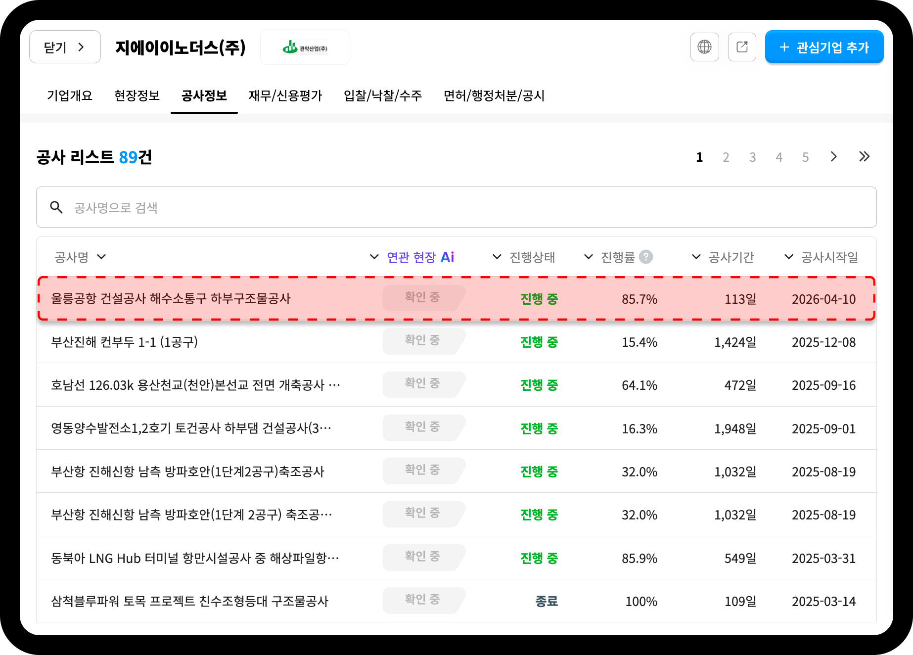Click 100% progress value
The width and height of the screenshot is (913, 655).
641,602
